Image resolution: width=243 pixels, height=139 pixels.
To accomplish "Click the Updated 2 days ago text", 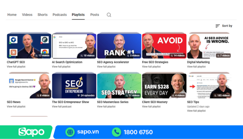I will tap(198, 107).
